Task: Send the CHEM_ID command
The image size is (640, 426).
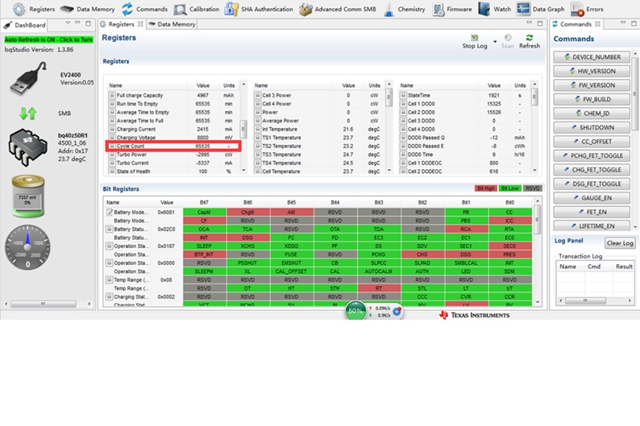Action: (592, 114)
